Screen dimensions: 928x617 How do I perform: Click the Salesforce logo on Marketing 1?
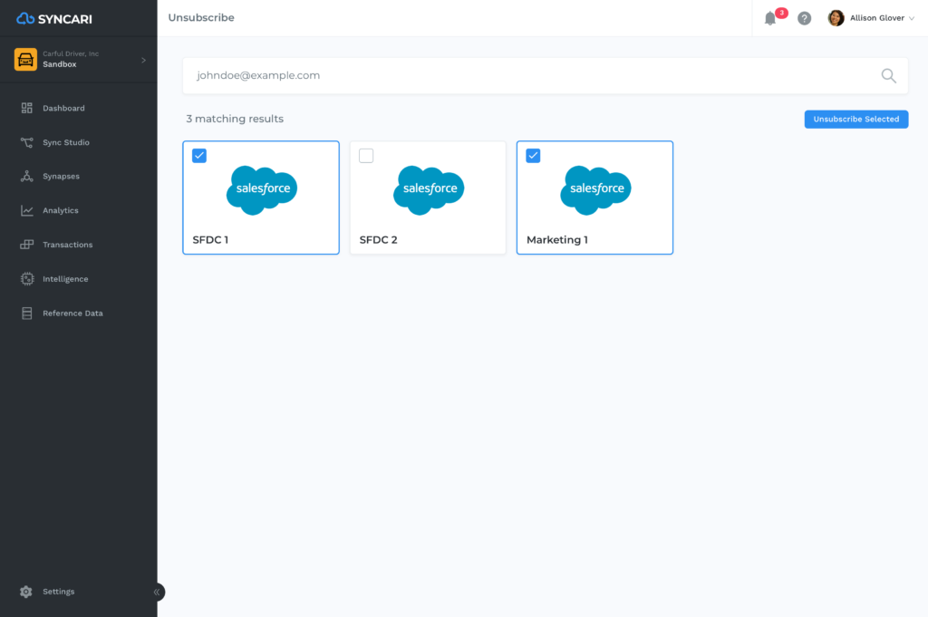pyautogui.click(x=595, y=190)
